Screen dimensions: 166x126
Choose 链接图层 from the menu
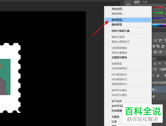point(128,64)
